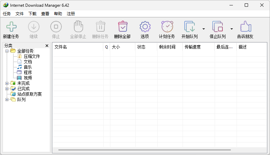The height and width of the screenshot is (155, 270).
Task: Sort by the 剩余时间 column header
Action: point(170,47)
